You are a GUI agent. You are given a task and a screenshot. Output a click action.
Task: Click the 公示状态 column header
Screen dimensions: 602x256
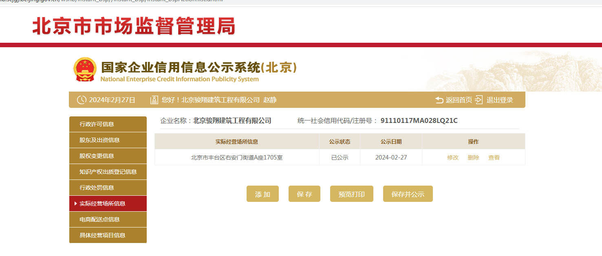point(340,142)
